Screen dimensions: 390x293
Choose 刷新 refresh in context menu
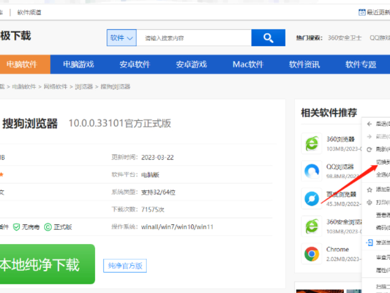point(369,149)
